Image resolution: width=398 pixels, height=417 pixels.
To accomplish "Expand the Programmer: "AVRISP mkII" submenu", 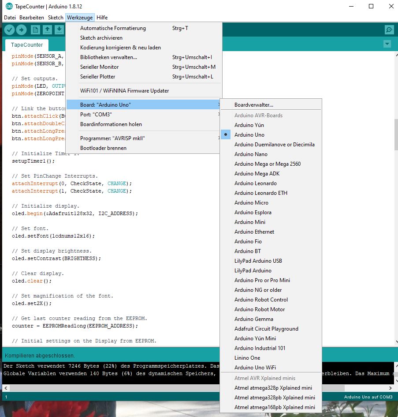I will coord(143,138).
